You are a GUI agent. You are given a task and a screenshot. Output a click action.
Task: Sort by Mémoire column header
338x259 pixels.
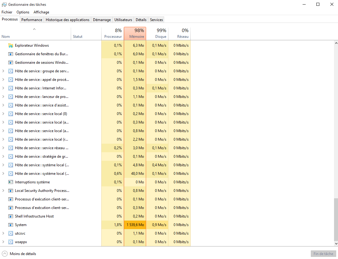[x=135, y=34]
